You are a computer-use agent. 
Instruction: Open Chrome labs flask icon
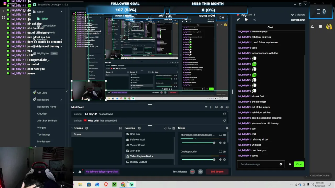pos(312,27)
